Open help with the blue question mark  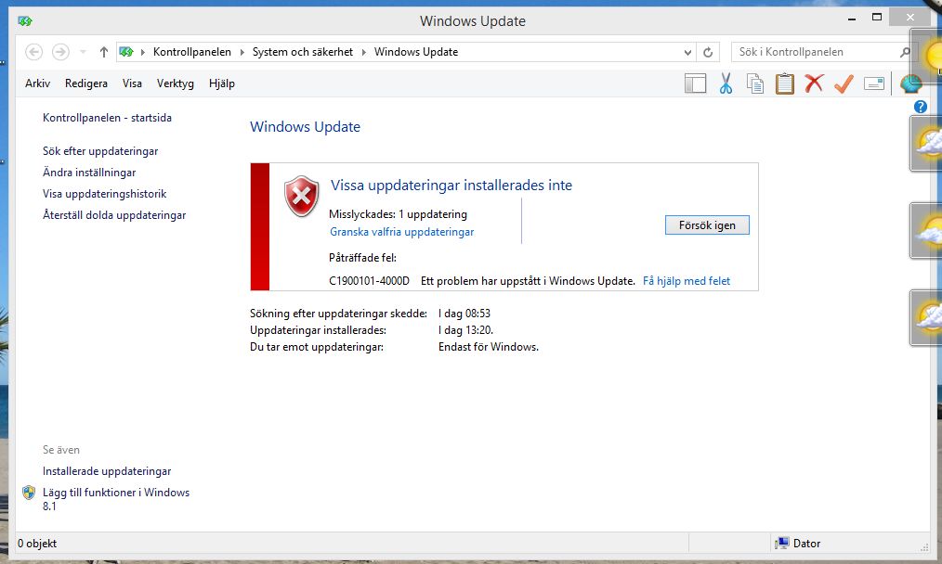coord(921,107)
